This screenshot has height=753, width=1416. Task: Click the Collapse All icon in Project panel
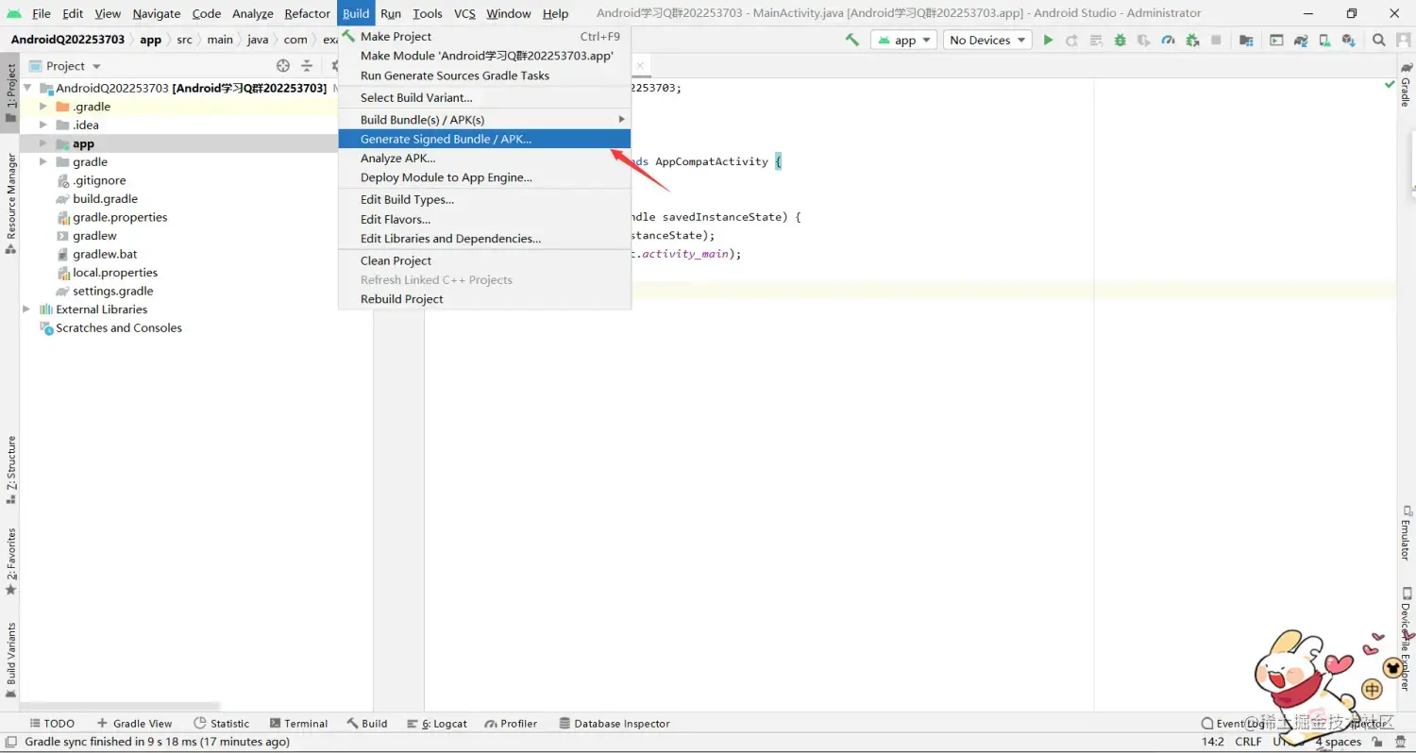coord(307,66)
